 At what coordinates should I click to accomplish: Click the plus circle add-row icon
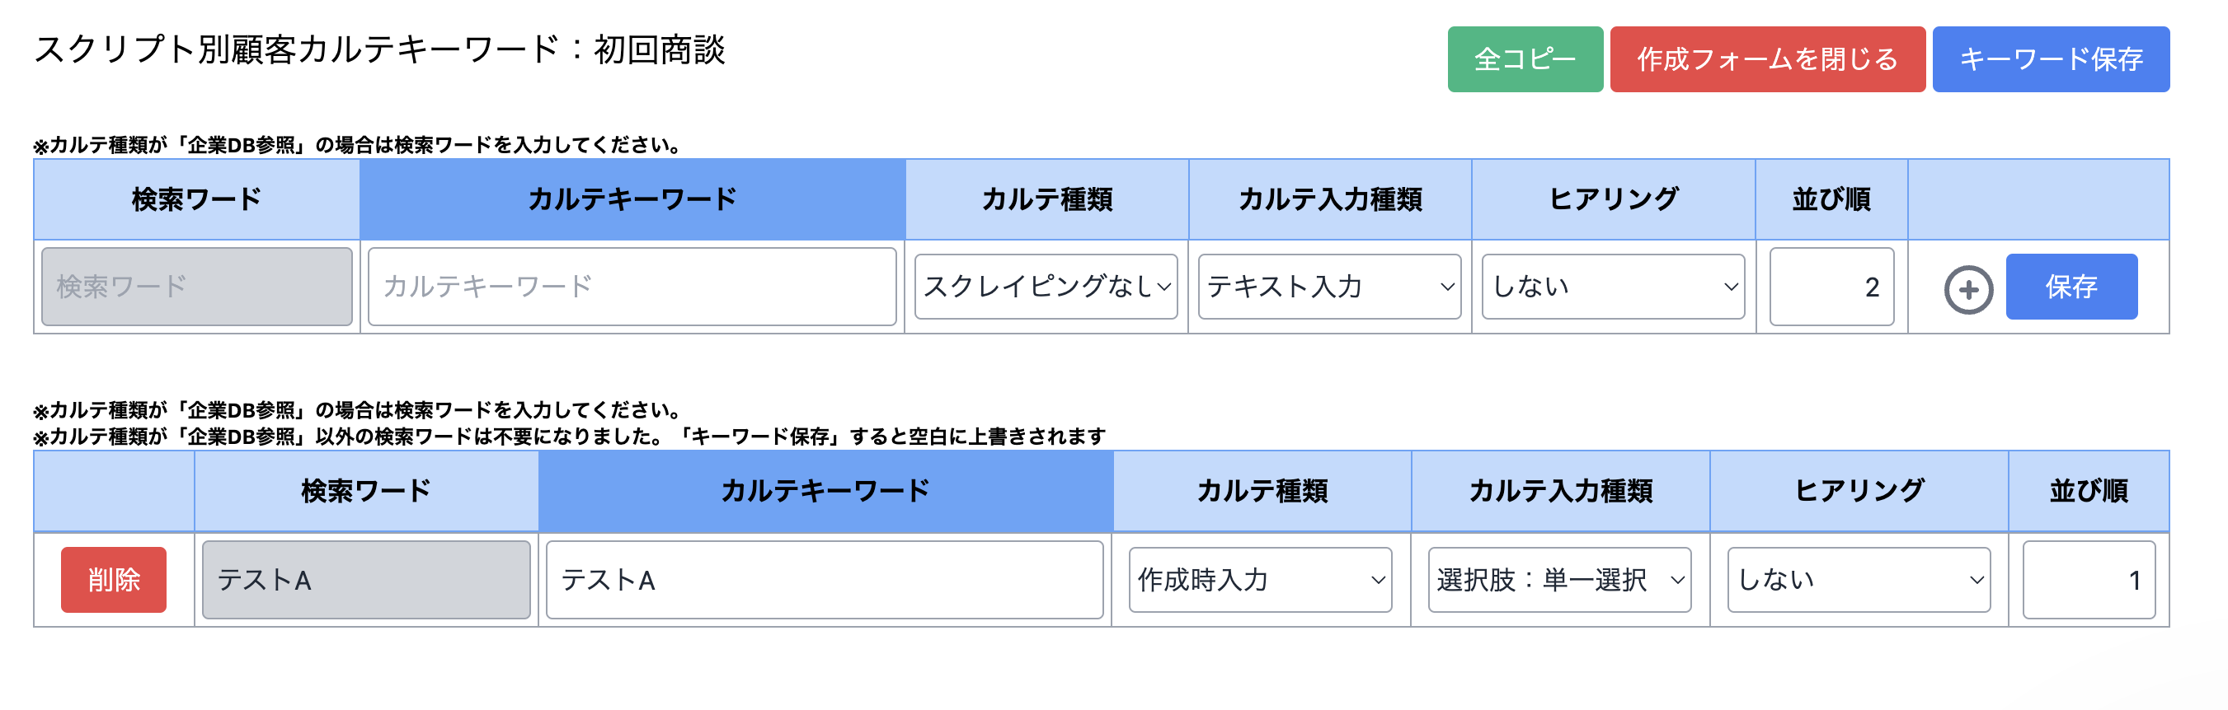point(1967,288)
